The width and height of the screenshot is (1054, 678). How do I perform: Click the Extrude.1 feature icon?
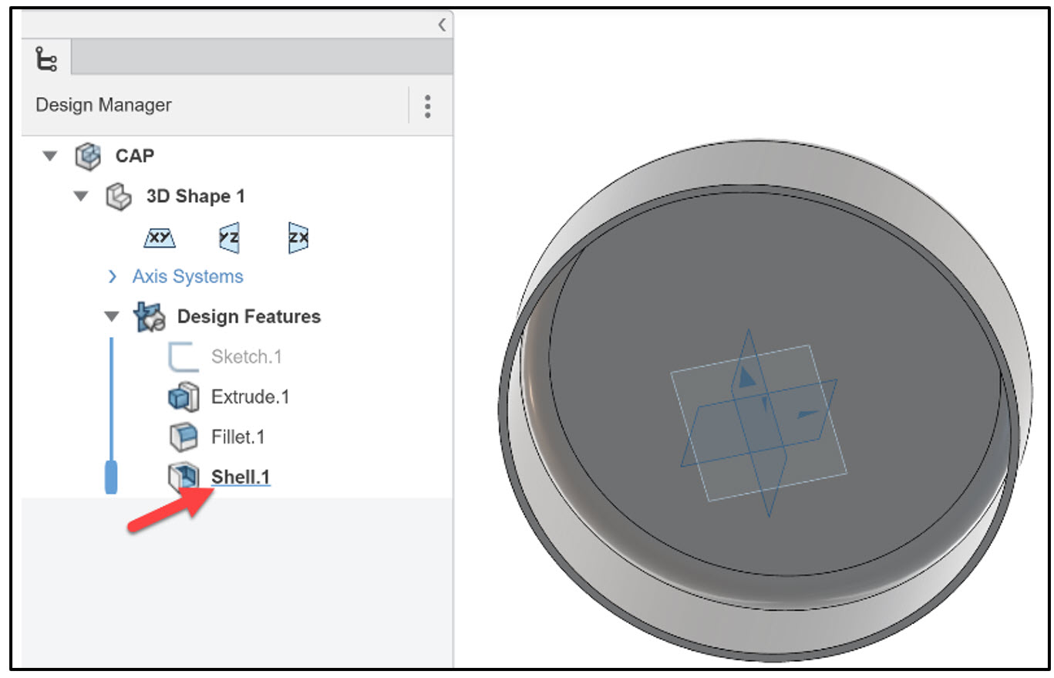point(184,396)
